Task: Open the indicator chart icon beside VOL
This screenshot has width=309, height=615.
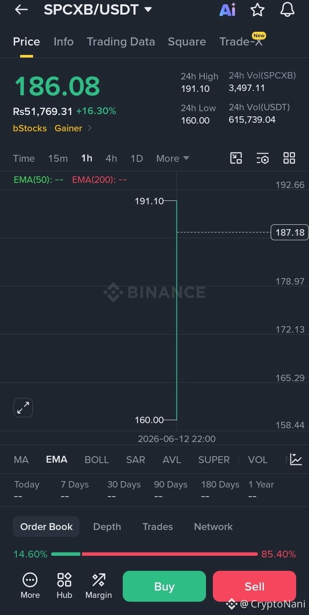Action: click(296, 460)
